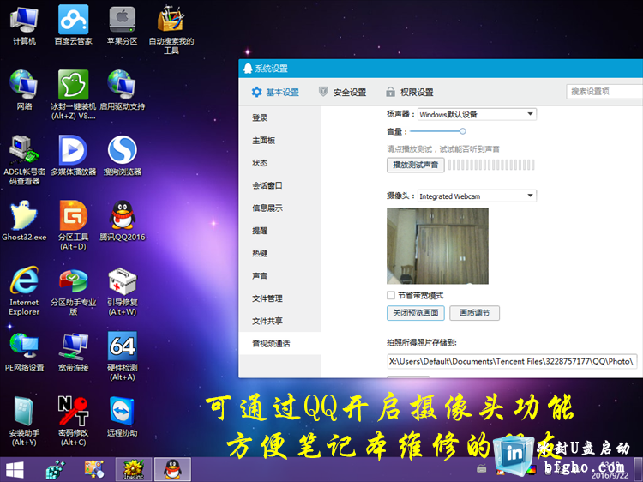Viewport: 643px width, 482px height.
Task: Switch to the 安全设置 tab
Action: click(342, 93)
